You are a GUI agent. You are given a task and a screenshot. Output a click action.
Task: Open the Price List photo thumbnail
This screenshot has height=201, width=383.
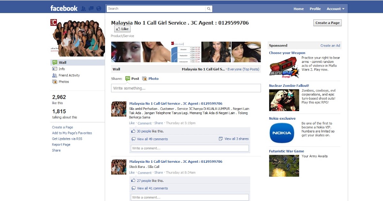pyautogui.click(x=186, y=52)
